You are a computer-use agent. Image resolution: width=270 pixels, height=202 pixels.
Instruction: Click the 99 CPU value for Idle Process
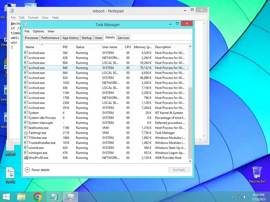tap(128, 118)
